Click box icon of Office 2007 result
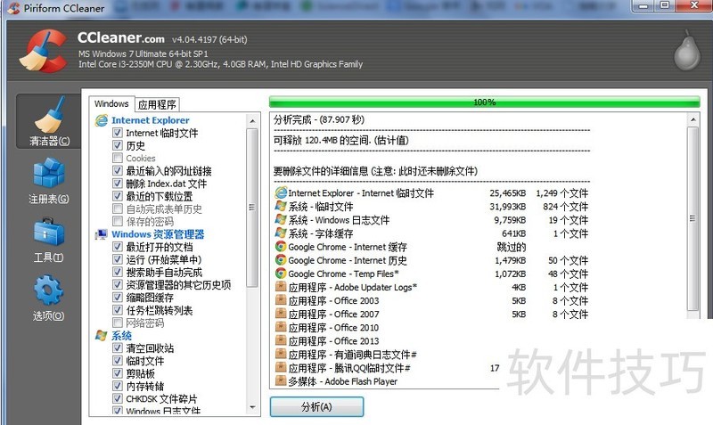This screenshot has width=713, height=425. click(281, 314)
